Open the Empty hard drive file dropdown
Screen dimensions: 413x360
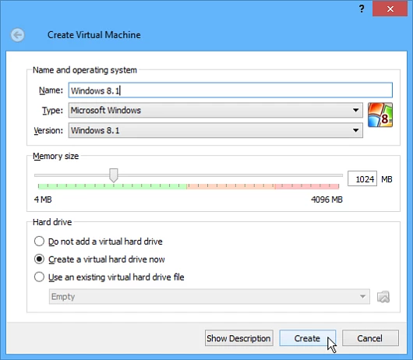(x=209, y=297)
